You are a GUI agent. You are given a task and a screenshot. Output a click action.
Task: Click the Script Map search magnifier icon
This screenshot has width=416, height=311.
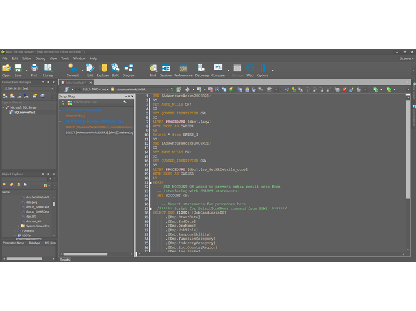[125, 102]
